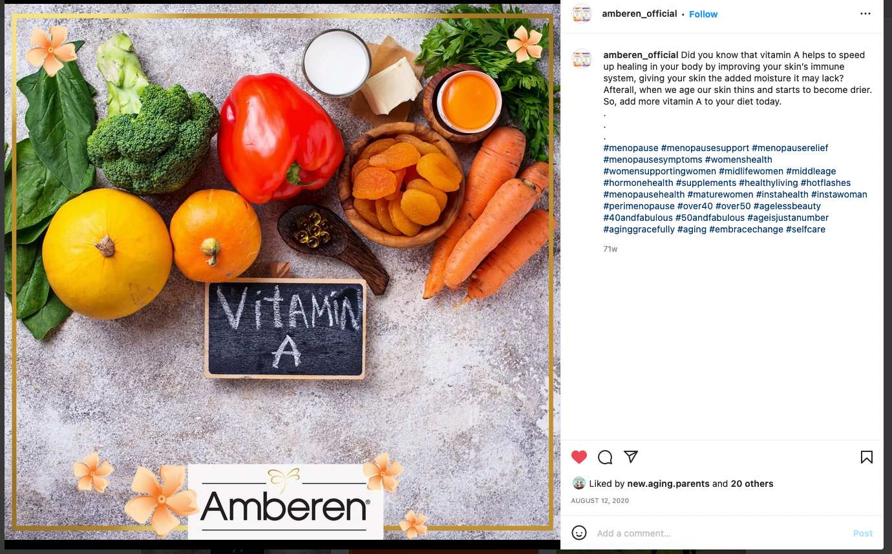Follow amberen_official account
This screenshot has height=554, width=892.
(703, 14)
